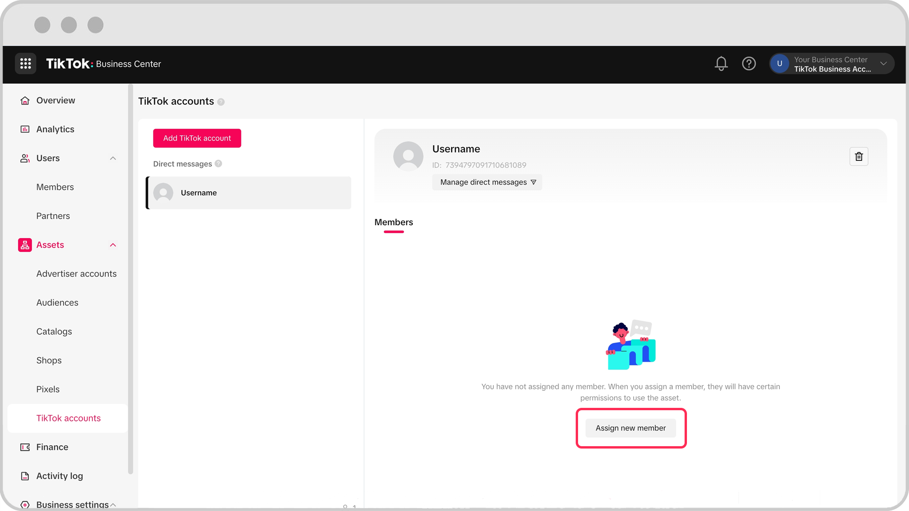Click the account ID 7394797091710681089
909x511 pixels.
click(x=486, y=165)
